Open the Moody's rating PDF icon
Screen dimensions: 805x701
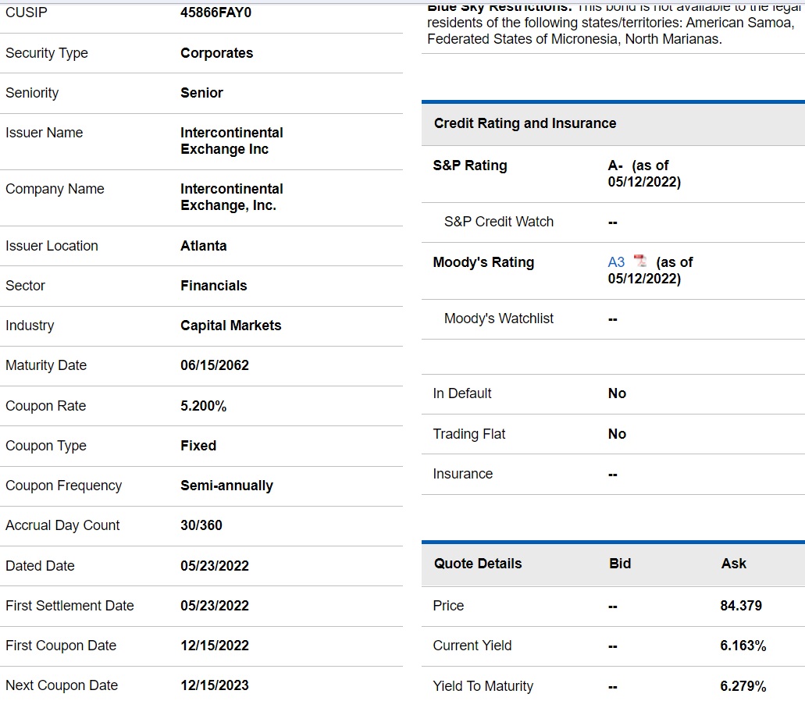pyautogui.click(x=640, y=262)
